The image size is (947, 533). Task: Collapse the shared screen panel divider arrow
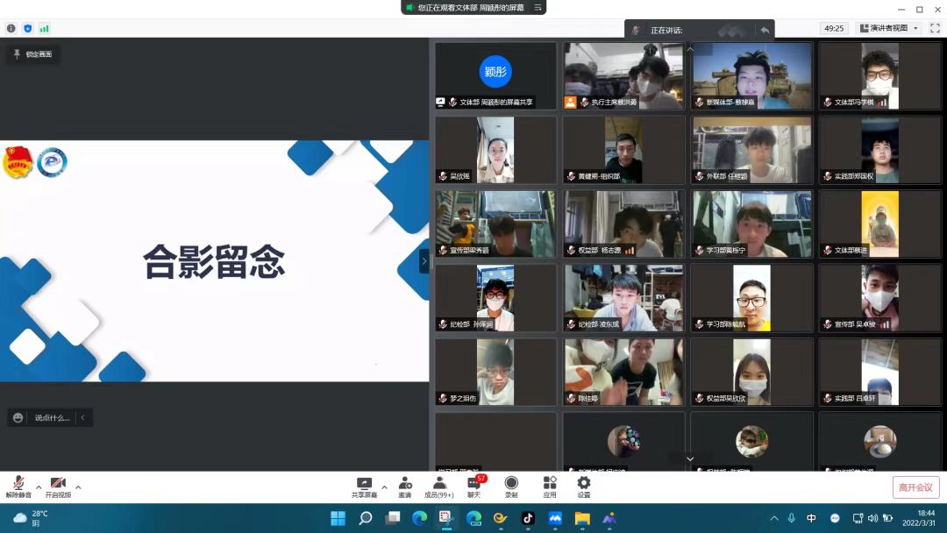(424, 261)
